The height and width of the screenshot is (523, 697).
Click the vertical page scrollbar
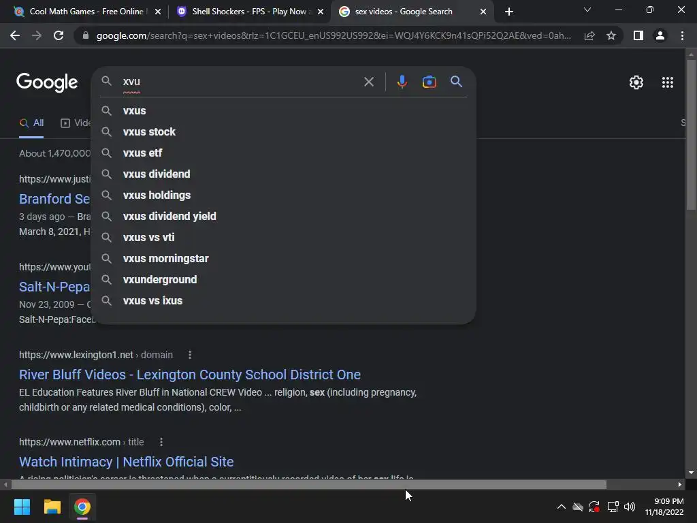691,133
